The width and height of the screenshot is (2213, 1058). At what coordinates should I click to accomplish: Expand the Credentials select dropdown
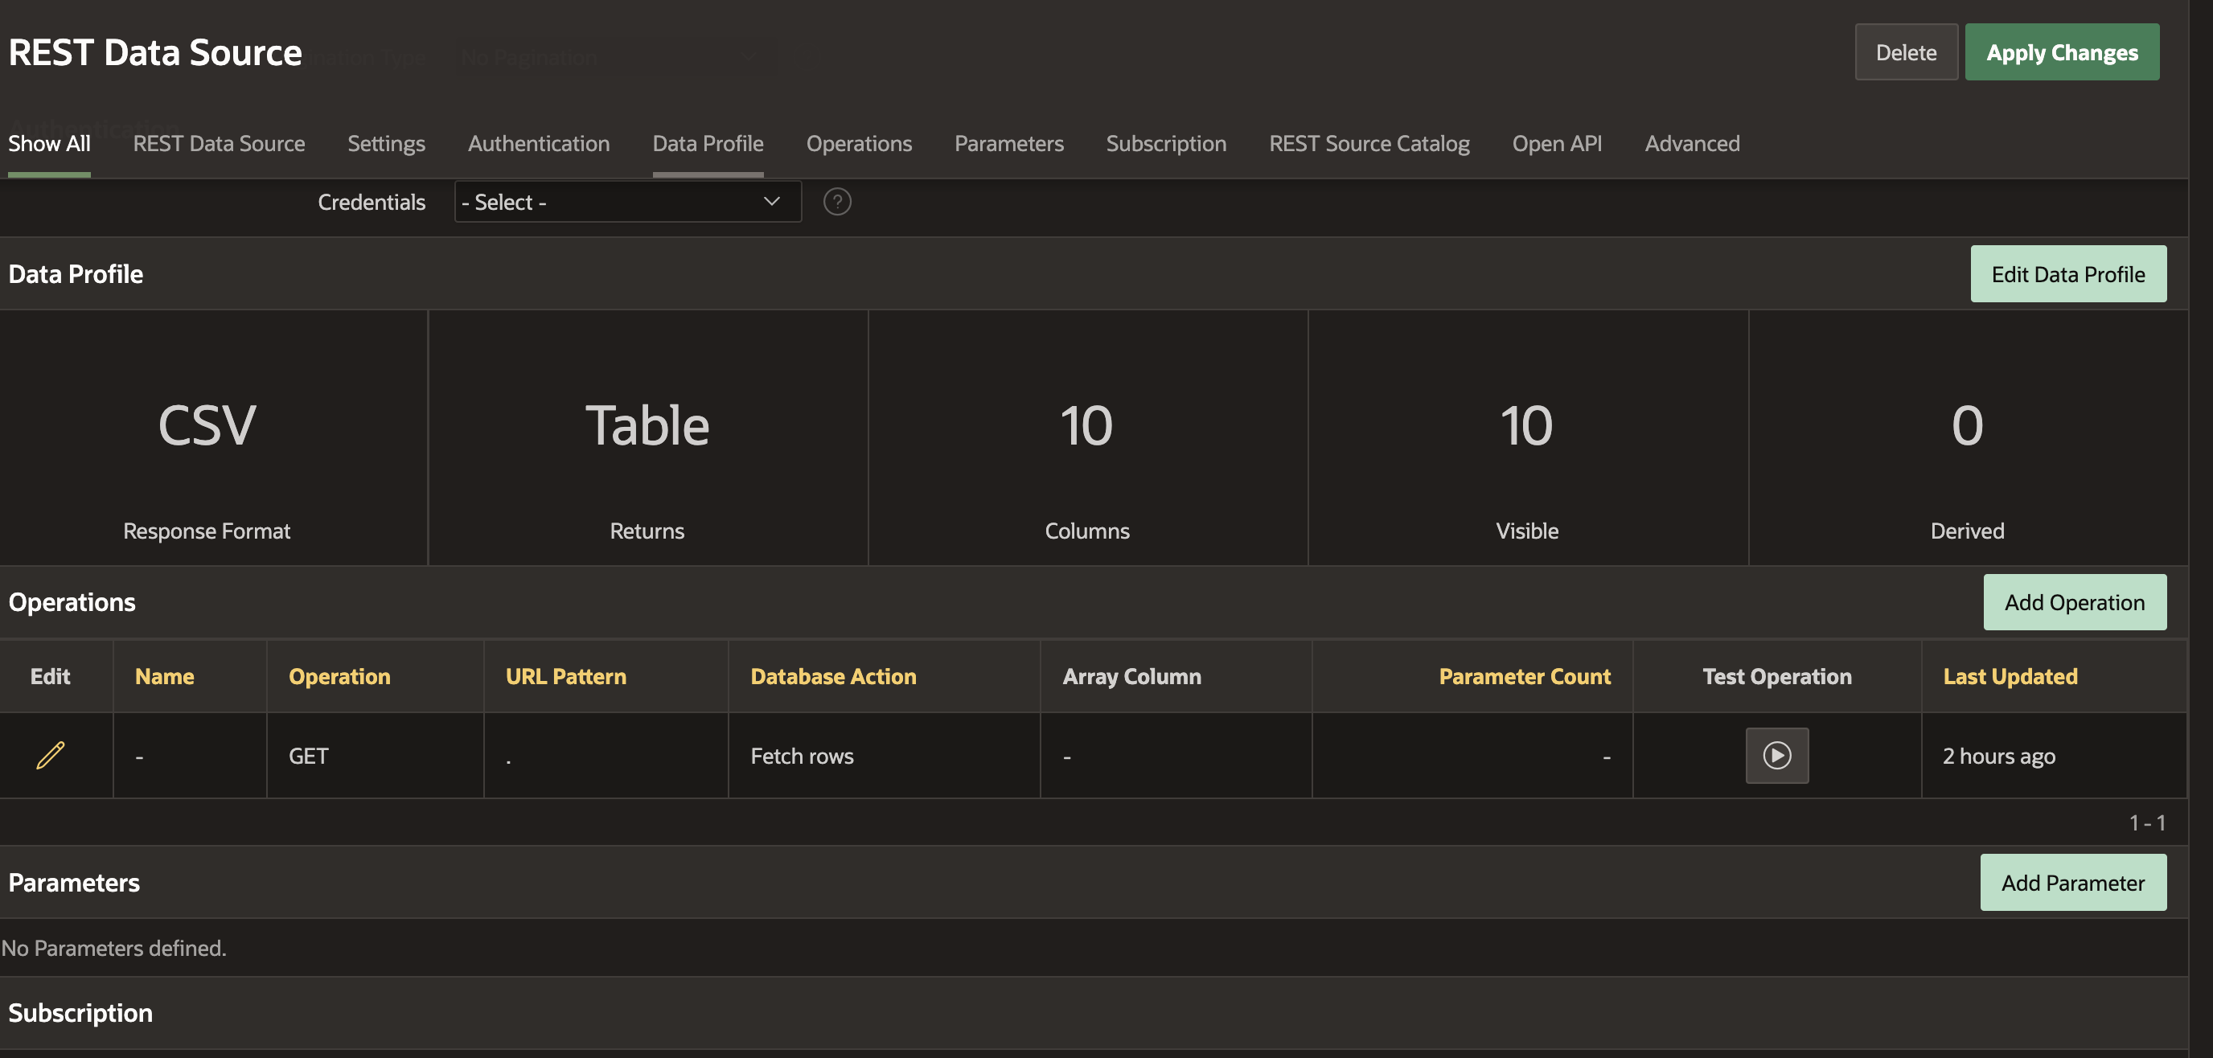(x=627, y=202)
